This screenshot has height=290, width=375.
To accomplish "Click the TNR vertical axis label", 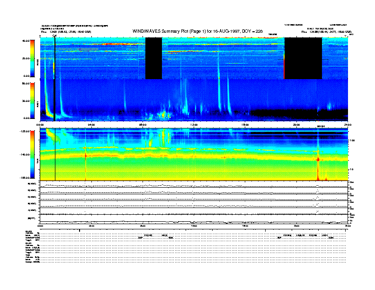I will (38, 162).
